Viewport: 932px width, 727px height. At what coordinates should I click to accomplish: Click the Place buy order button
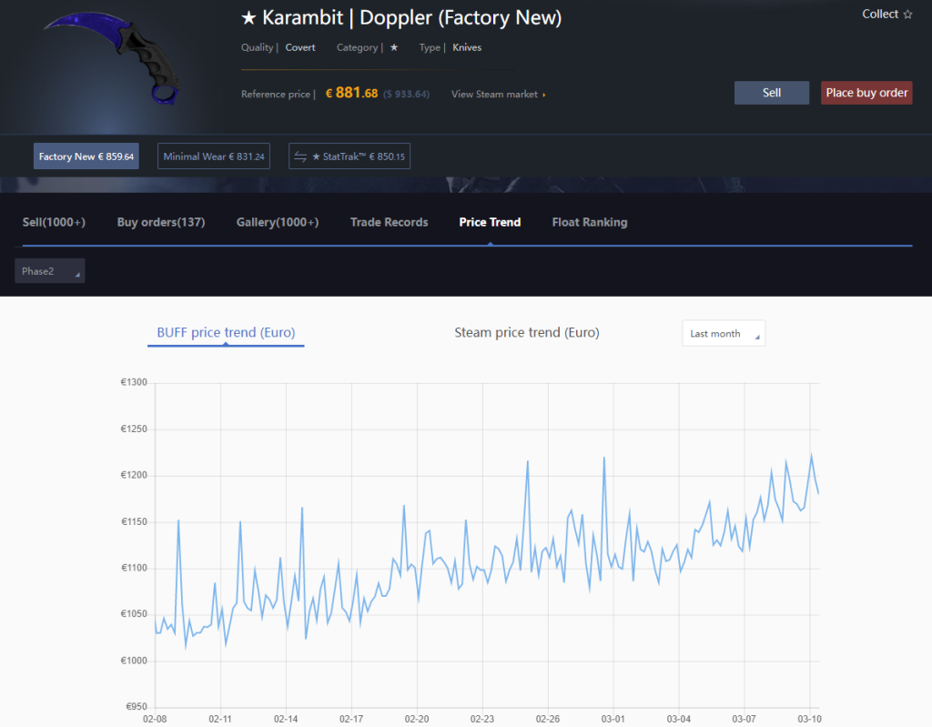click(x=866, y=93)
